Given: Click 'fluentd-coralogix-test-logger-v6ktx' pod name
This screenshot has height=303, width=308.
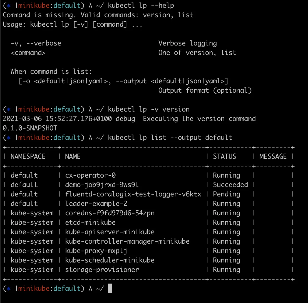Looking at the screenshot, I should [x=133, y=194].
